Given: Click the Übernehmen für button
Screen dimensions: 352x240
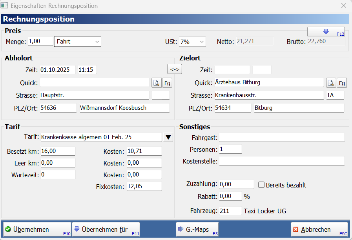Looking at the screenshot, I should pyautogui.click(x=106, y=229).
